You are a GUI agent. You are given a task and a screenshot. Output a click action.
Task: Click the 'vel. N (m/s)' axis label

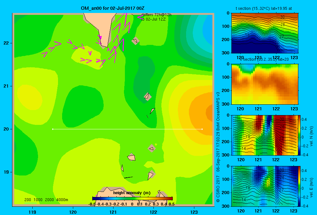pos(311,136)
